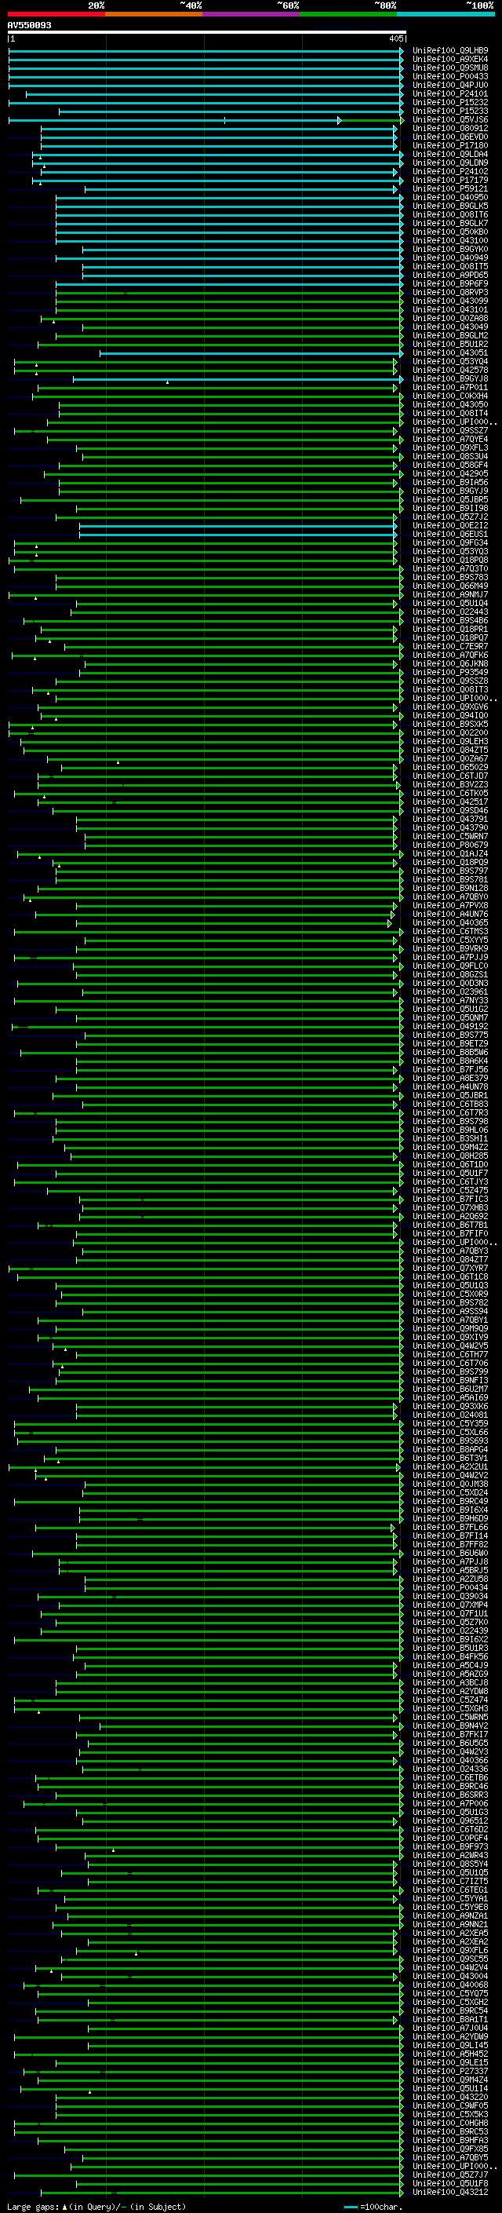
Task: Open hit UniRef100_Q4PJU0
Action: coord(450,85)
